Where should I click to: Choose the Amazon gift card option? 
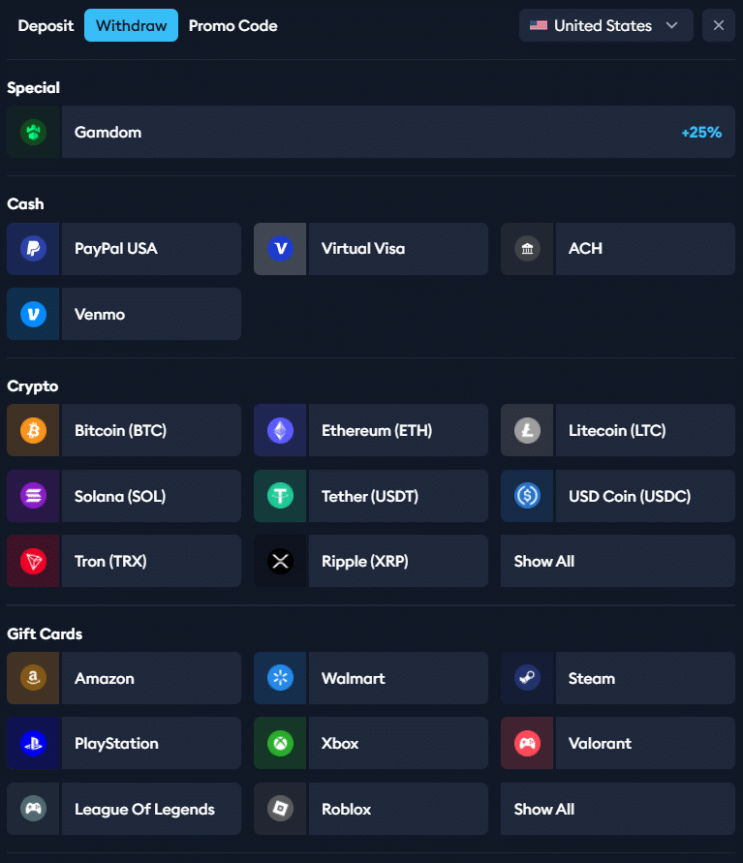point(124,678)
